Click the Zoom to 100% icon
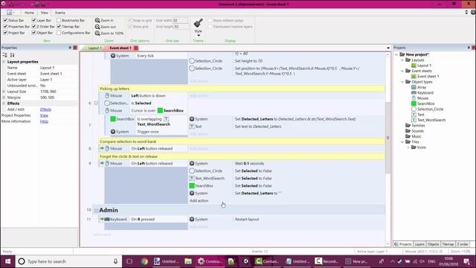Image resolution: width=476 pixels, height=268 pixels. (97, 33)
